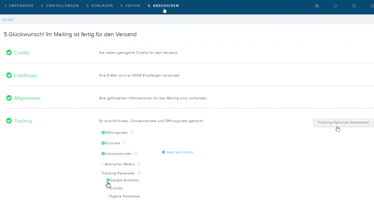Click help icon next to Öffnungsrate
This screenshot has height=203, width=374.
click(x=131, y=132)
